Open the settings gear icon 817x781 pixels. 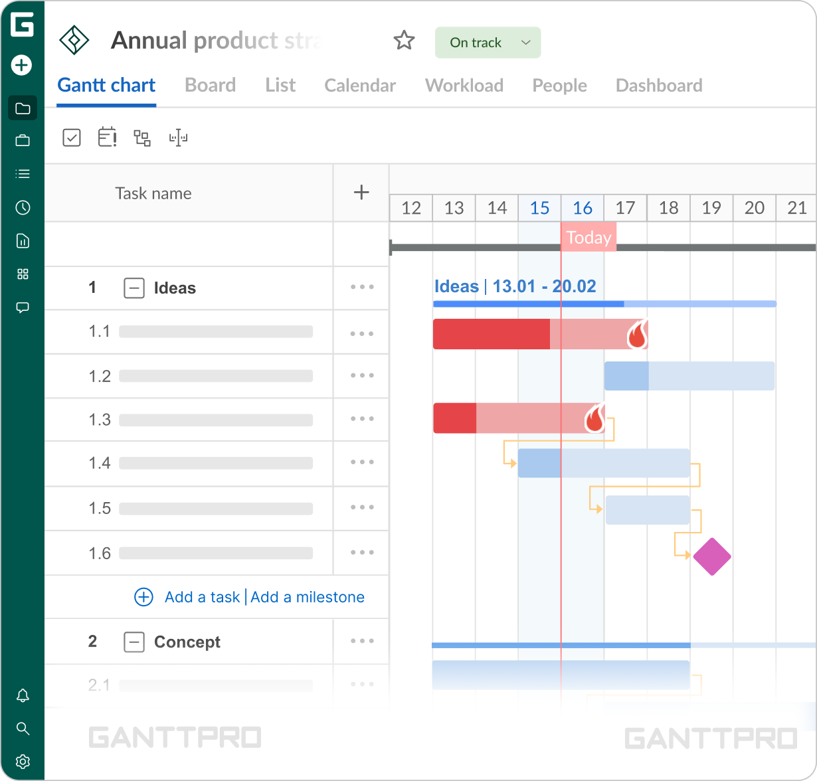tap(23, 761)
